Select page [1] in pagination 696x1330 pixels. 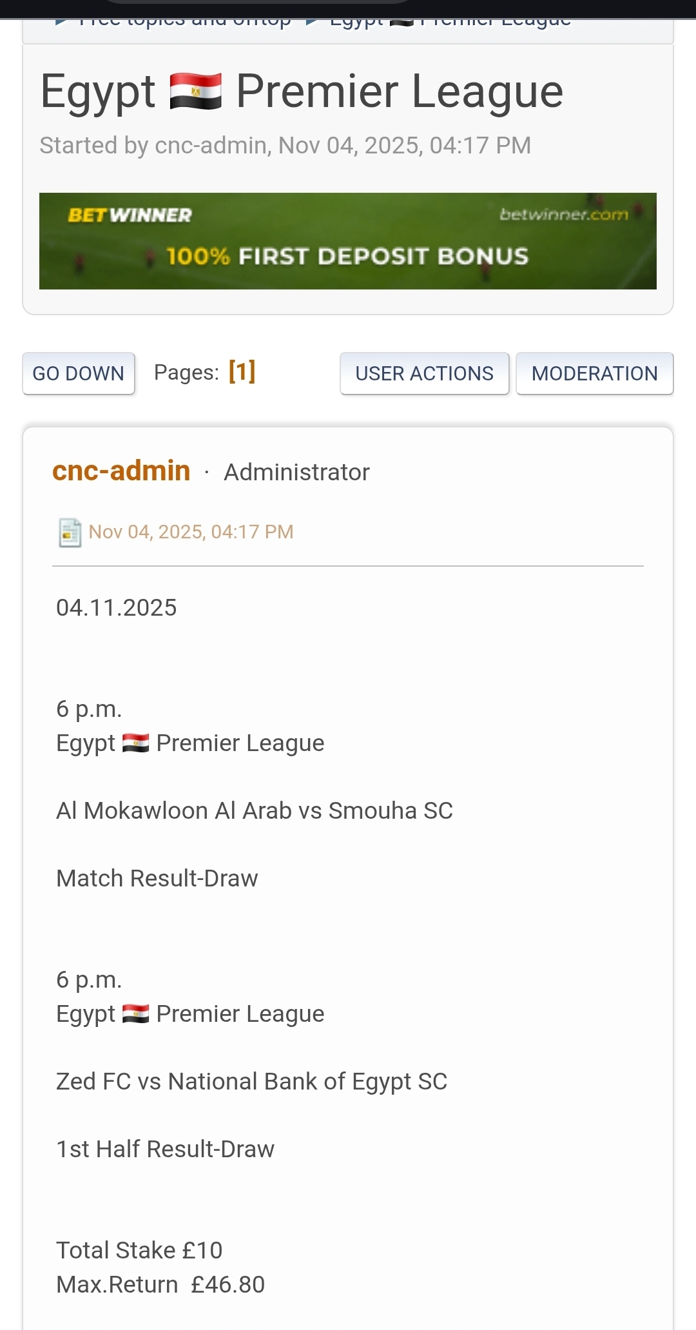pos(242,372)
